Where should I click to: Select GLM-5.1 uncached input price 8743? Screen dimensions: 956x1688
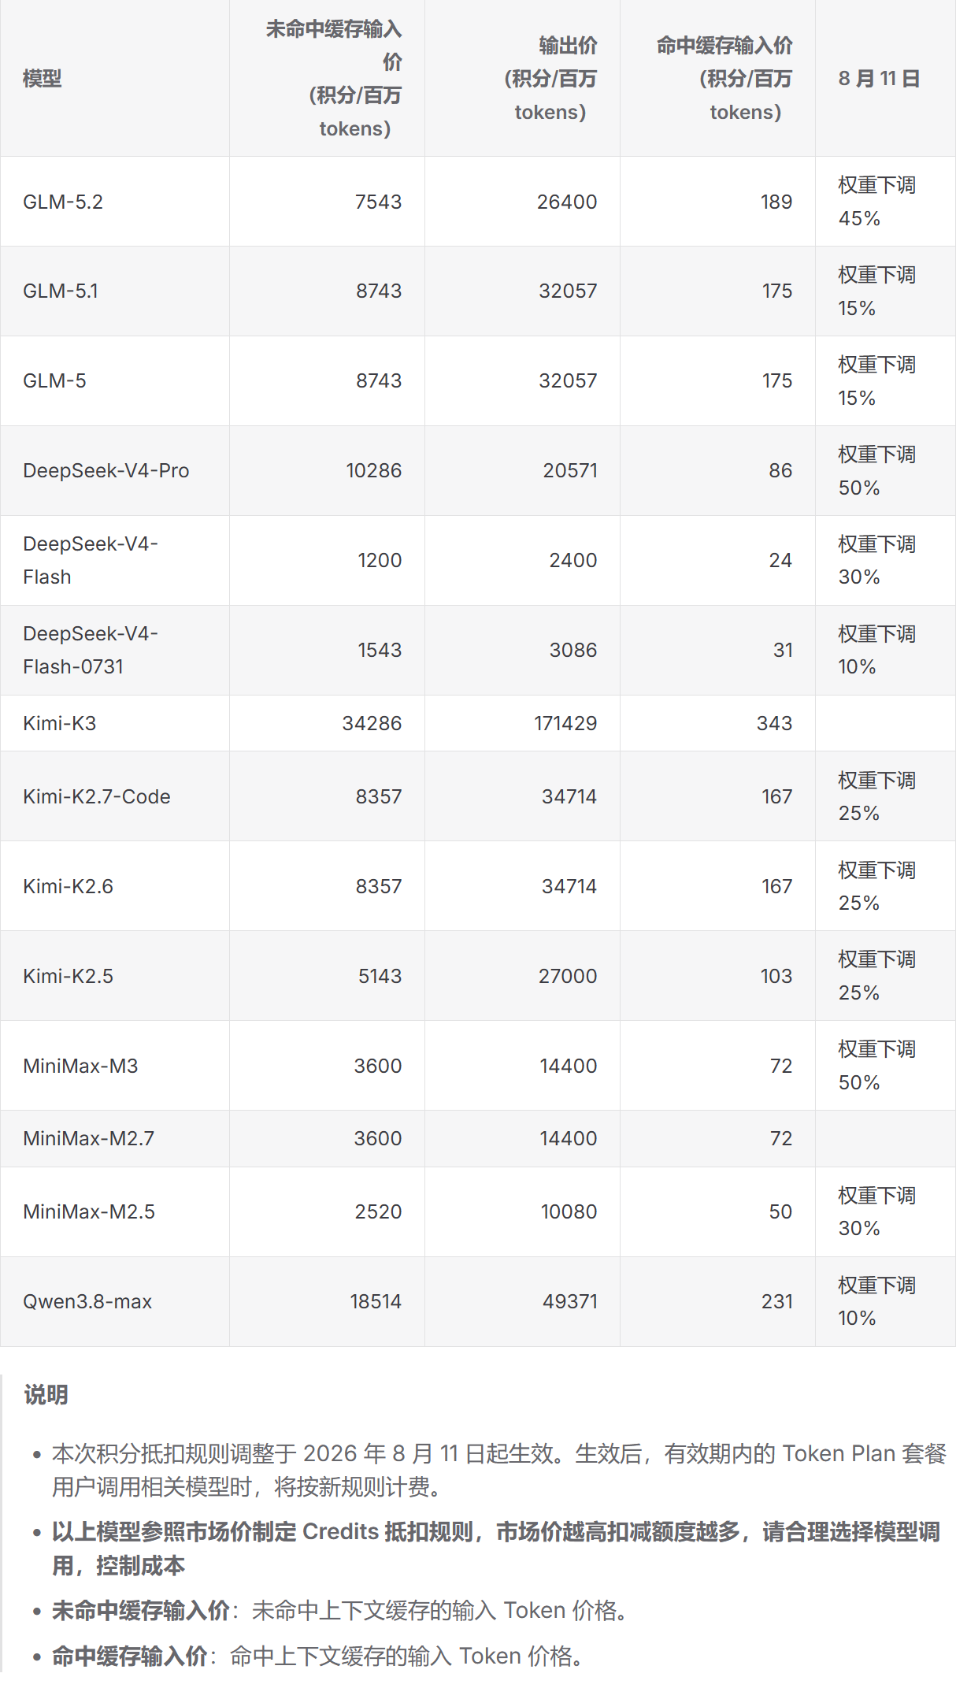pyautogui.click(x=379, y=291)
